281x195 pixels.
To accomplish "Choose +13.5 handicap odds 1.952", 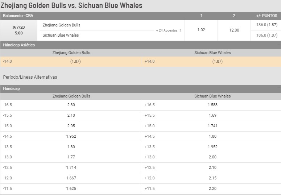I will [211, 147].
